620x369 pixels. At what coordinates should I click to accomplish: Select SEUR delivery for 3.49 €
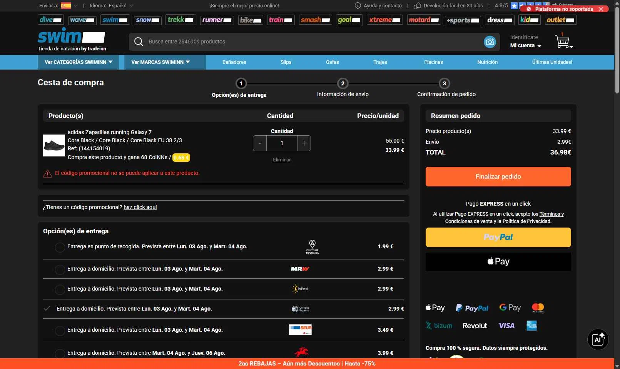tap(60, 331)
